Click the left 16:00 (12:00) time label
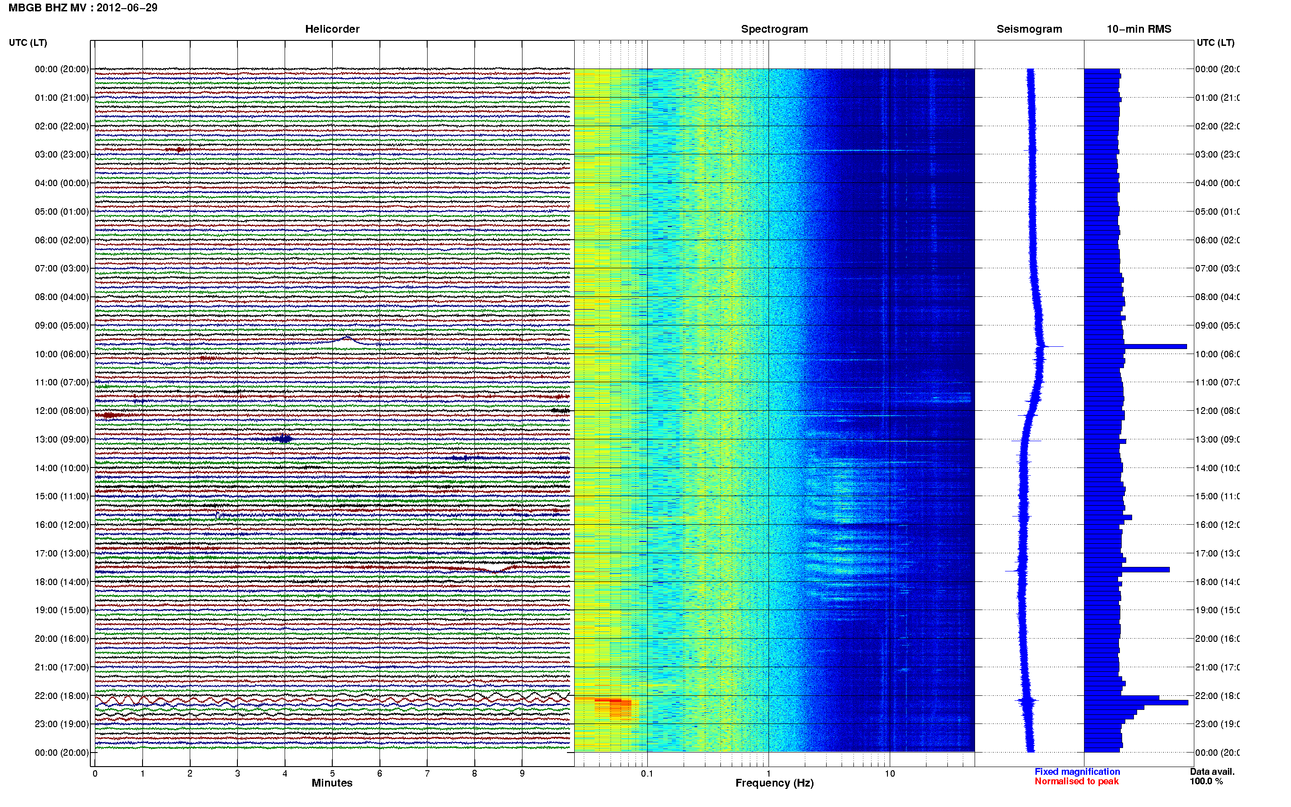 pyautogui.click(x=62, y=525)
